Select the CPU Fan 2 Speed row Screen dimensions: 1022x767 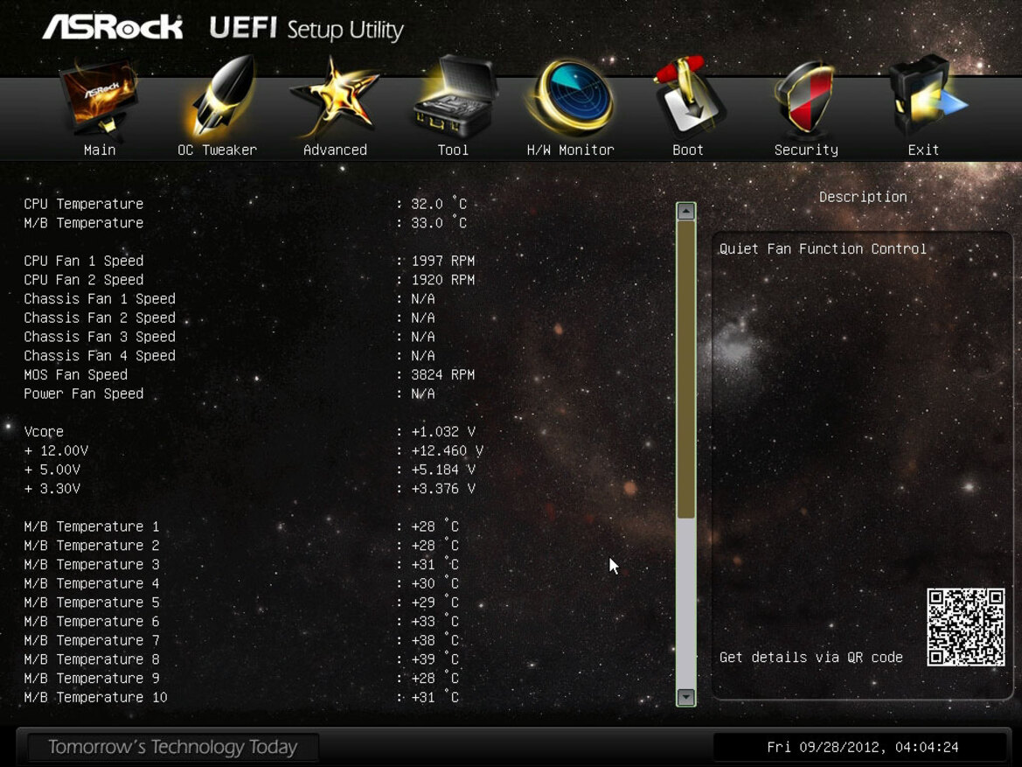[250, 280]
